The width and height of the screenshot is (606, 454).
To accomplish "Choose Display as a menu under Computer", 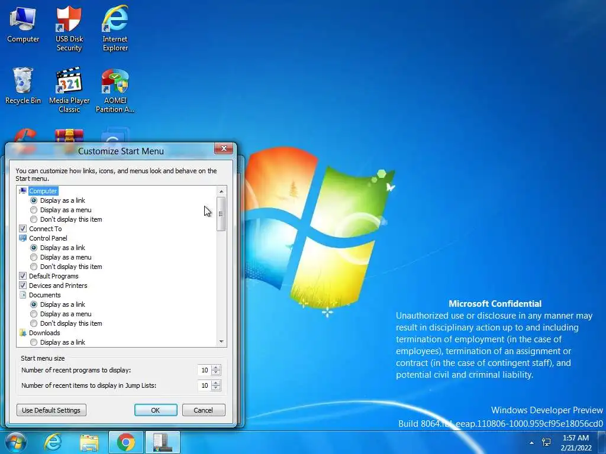I will coord(34,210).
